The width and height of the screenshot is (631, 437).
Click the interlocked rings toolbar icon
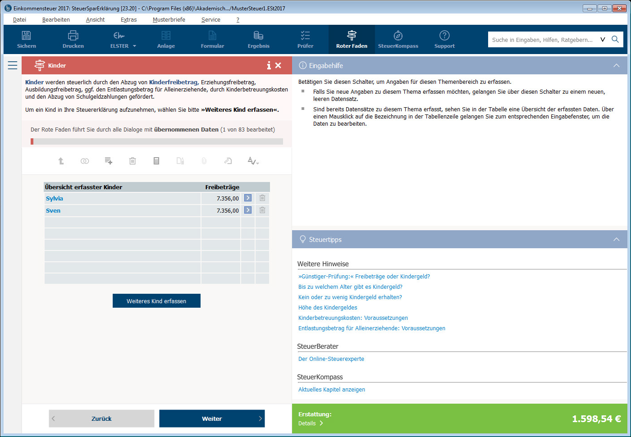click(85, 161)
